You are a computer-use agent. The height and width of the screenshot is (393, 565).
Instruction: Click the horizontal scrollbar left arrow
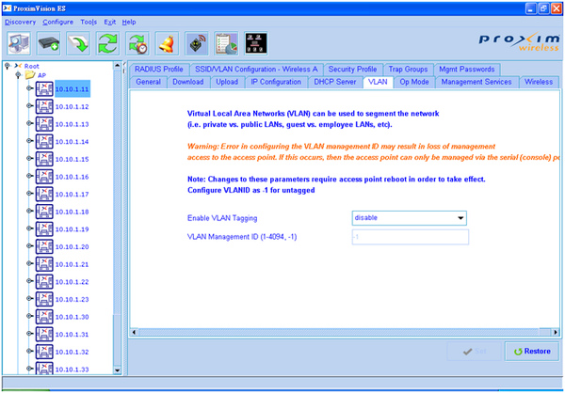click(134, 332)
